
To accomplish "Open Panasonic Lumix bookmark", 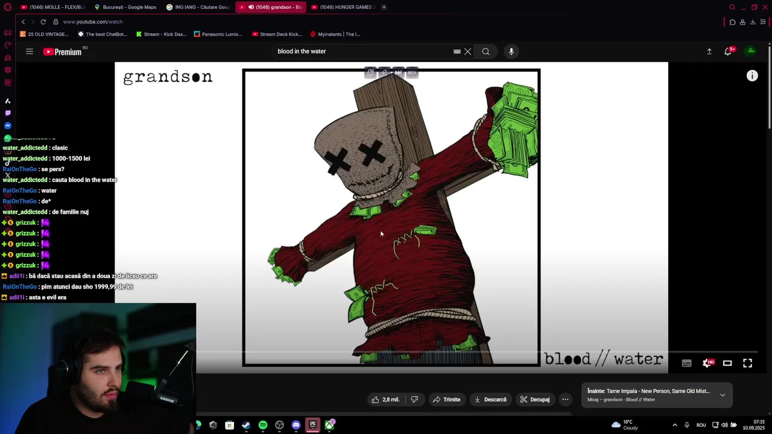I will (x=218, y=34).
